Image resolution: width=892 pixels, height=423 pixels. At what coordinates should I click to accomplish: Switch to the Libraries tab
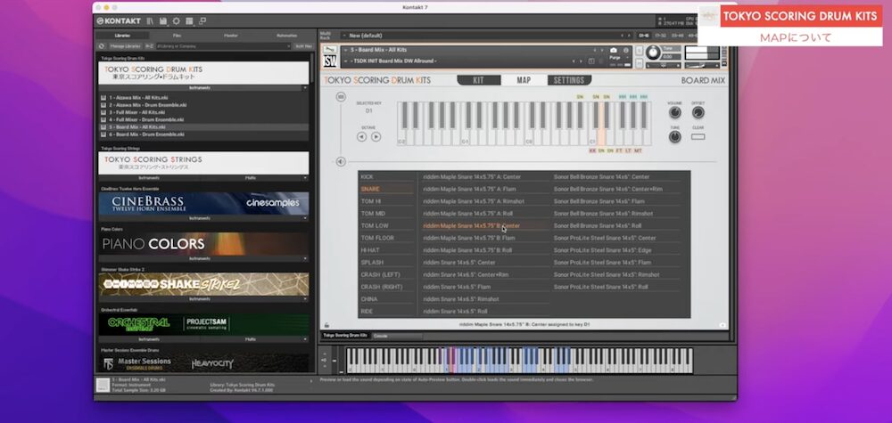pyautogui.click(x=122, y=36)
